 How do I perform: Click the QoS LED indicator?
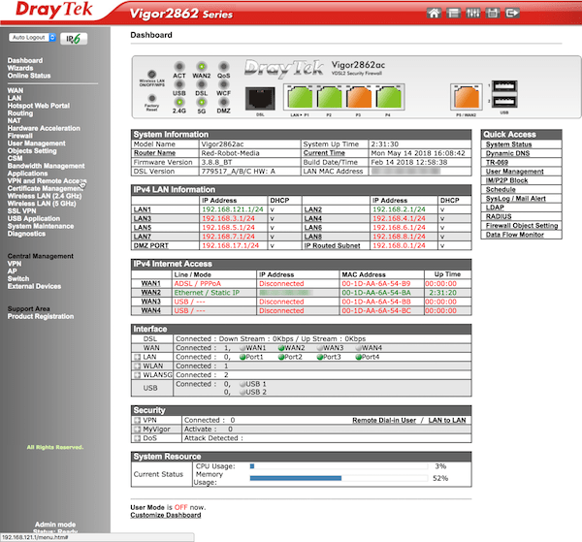click(223, 66)
